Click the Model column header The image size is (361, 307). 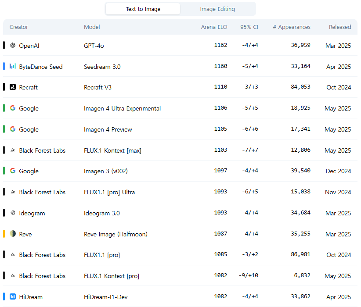(92, 27)
